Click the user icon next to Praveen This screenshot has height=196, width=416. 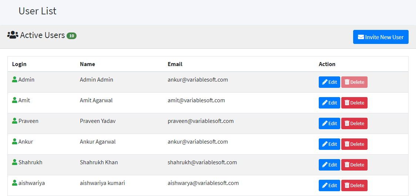(15, 121)
